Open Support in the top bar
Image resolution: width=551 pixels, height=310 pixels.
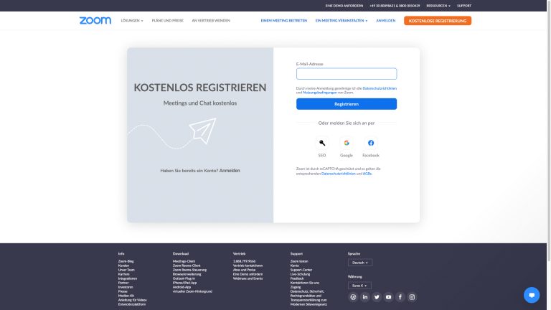pos(464,6)
